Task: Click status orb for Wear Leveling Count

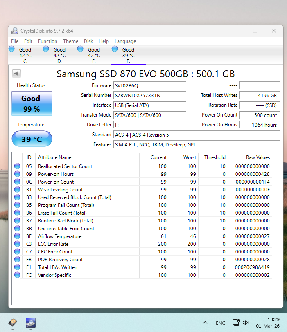Action: [x=17, y=190]
